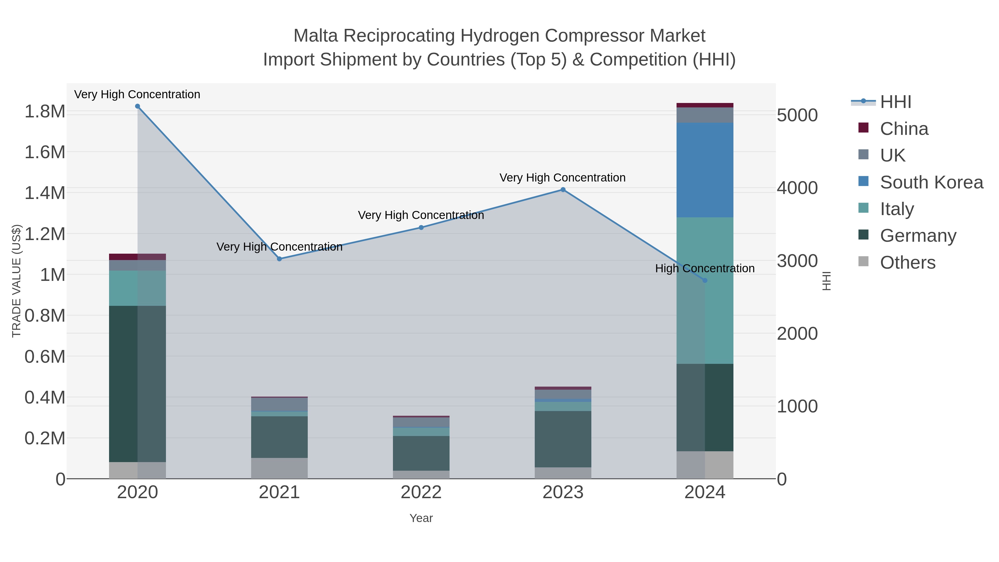
Task: Click the 2022 Germany bar segment
Action: coord(421,453)
